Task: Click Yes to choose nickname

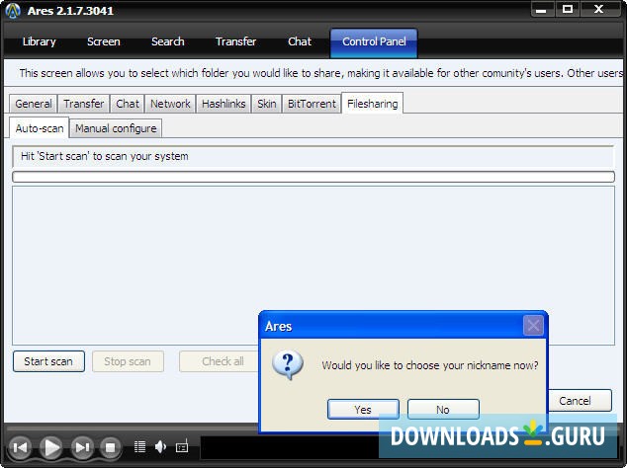Action: tap(363, 410)
